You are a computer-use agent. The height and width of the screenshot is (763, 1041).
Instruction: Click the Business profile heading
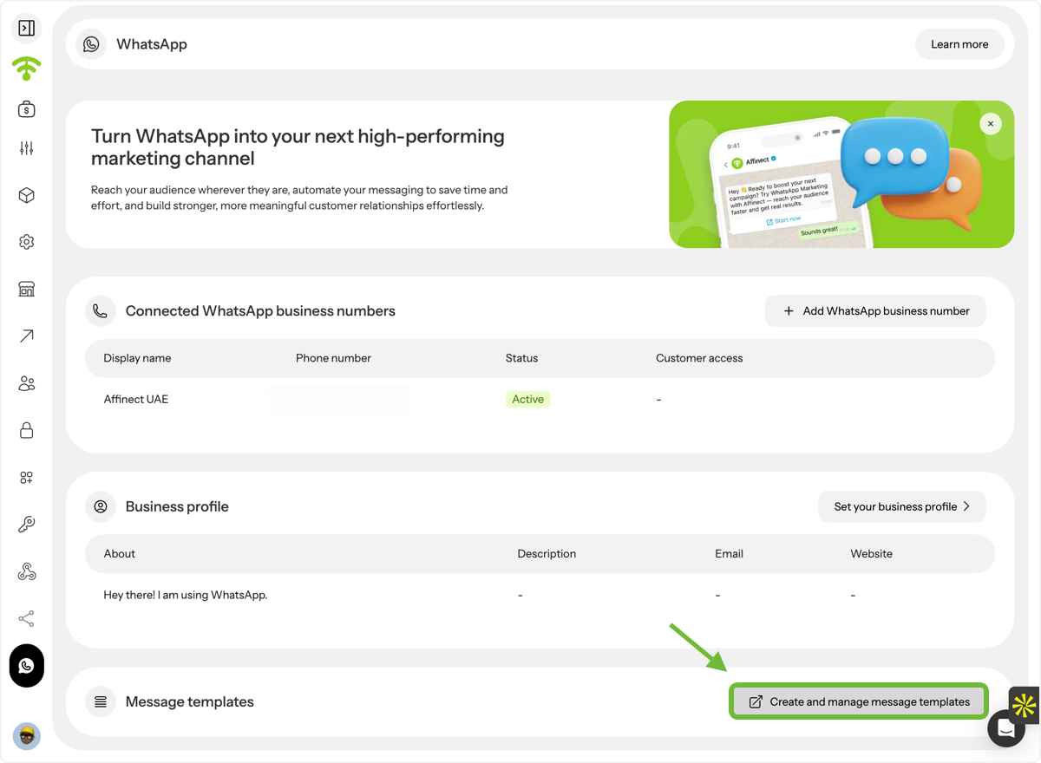pyautogui.click(x=177, y=506)
